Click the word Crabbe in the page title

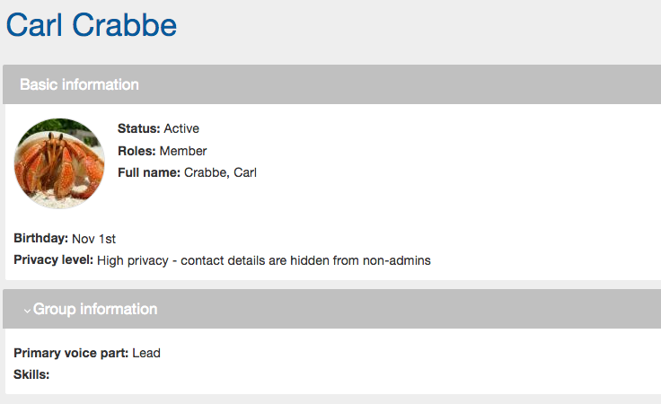pos(124,25)
